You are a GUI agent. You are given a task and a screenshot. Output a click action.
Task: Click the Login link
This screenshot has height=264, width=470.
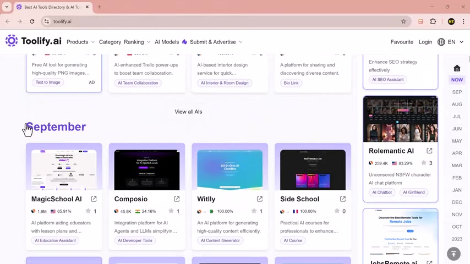(x=425, y=42)
